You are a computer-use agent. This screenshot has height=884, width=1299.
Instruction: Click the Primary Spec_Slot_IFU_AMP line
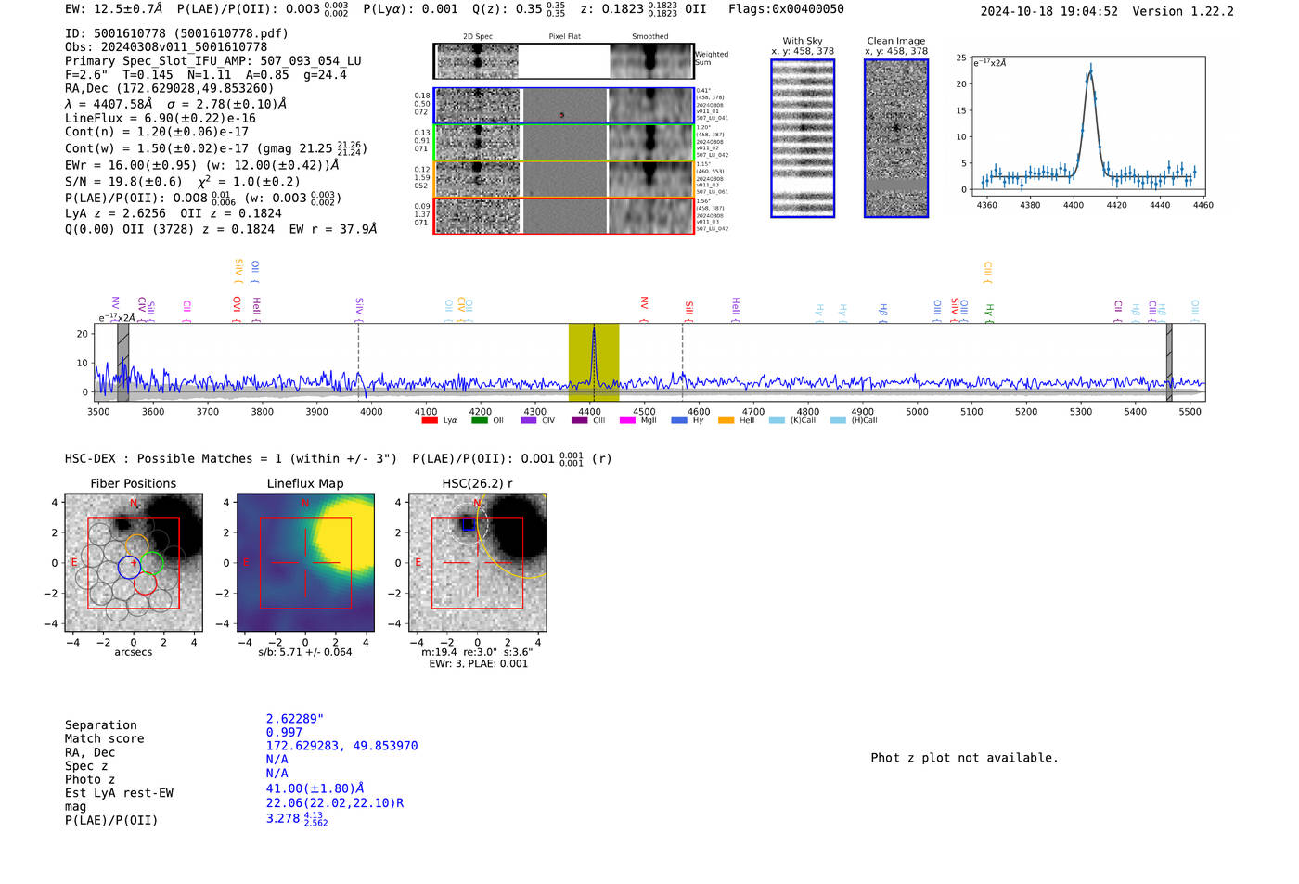(213, 61)
